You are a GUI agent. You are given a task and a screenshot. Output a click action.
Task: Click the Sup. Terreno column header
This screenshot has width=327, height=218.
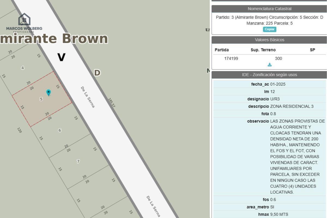pos(263,50)
